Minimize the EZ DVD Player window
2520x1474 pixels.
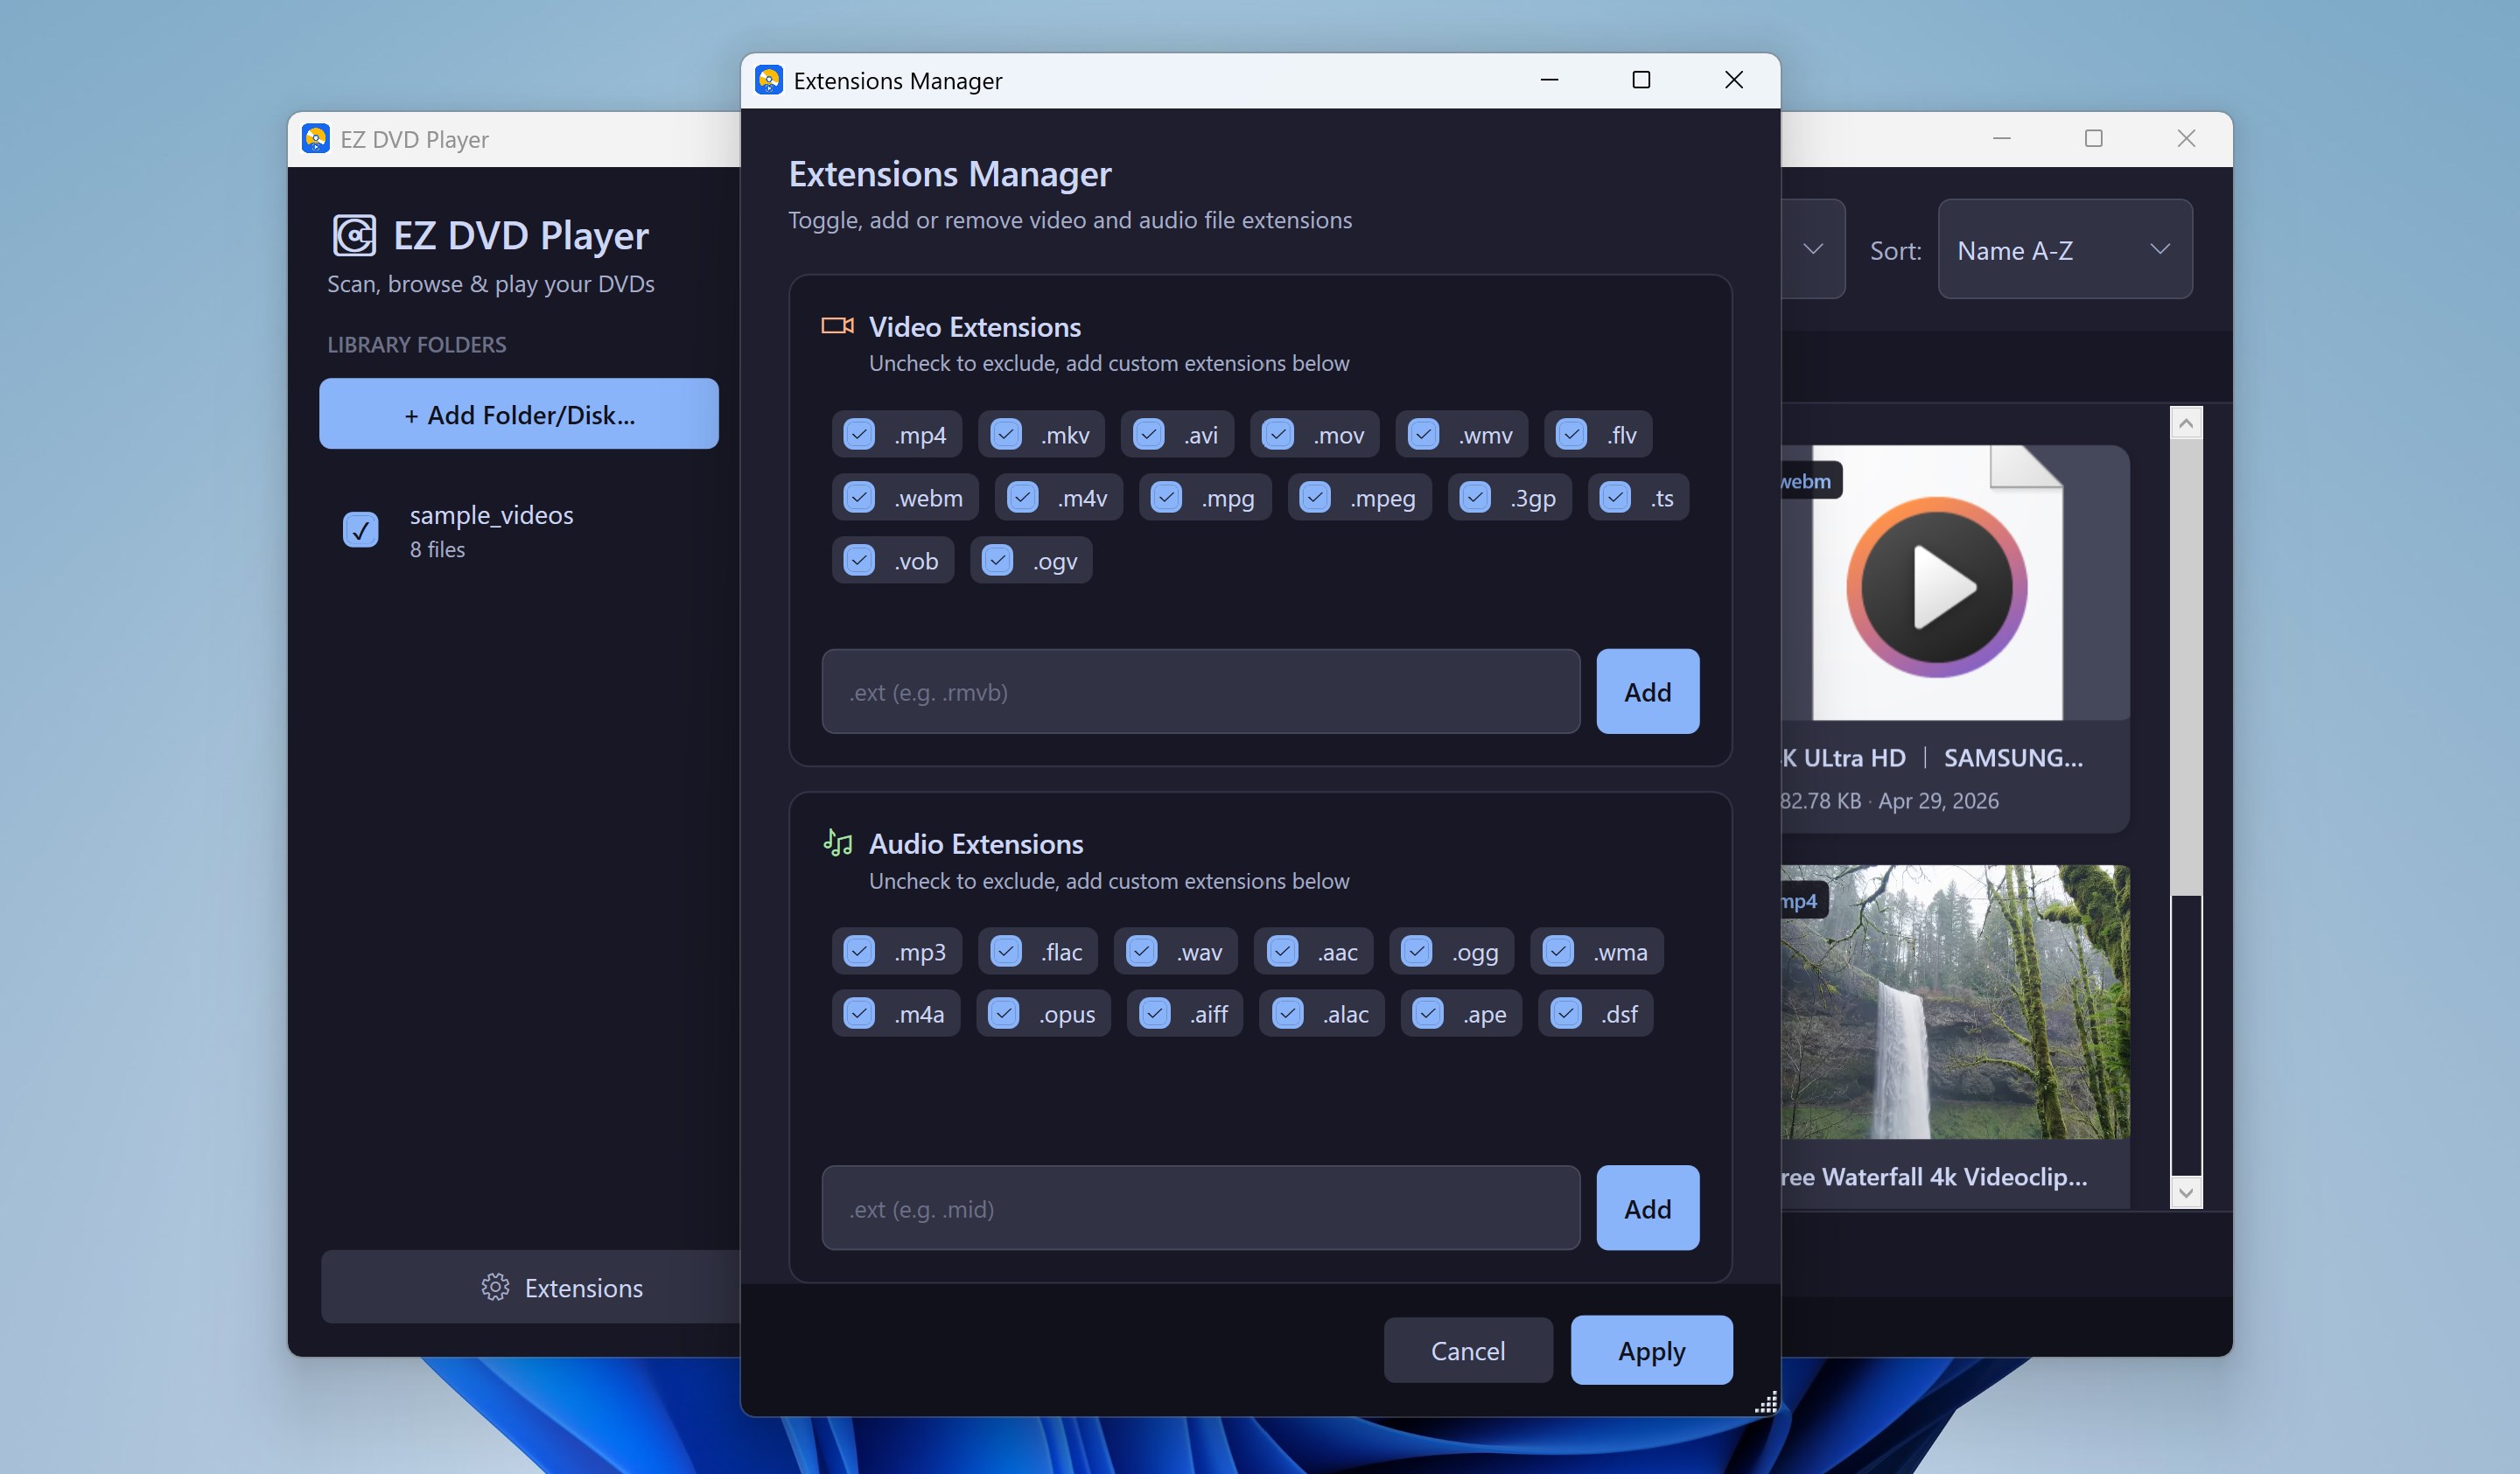[x=2002, y=138]
